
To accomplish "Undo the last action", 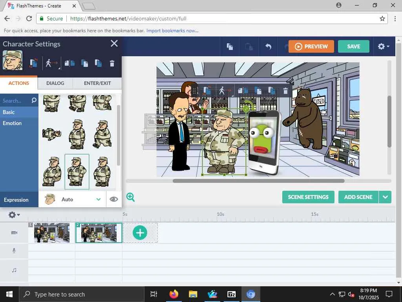I will click(x=268, y=46).
